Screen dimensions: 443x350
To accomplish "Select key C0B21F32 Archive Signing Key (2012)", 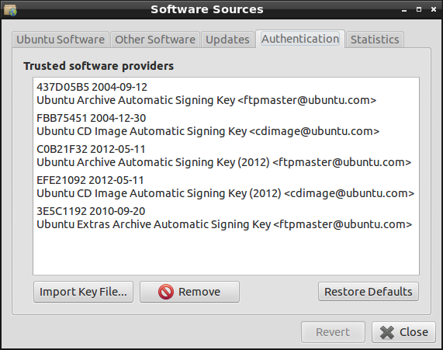I will (x=226, y=156).
